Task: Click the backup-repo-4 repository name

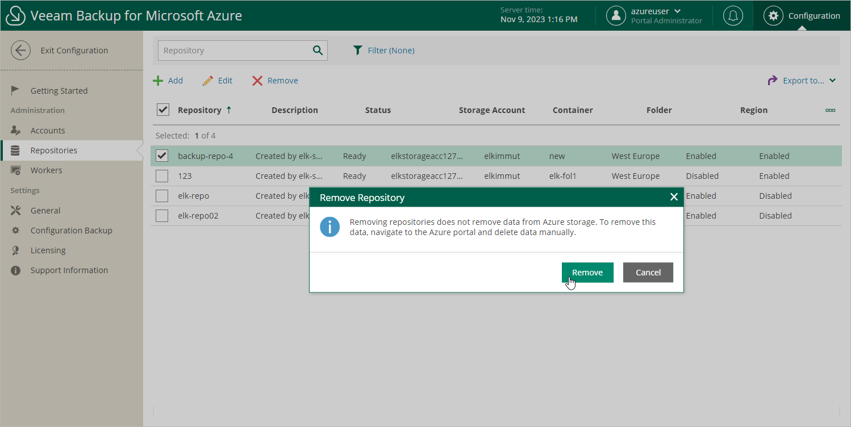Action: point(206,156)
